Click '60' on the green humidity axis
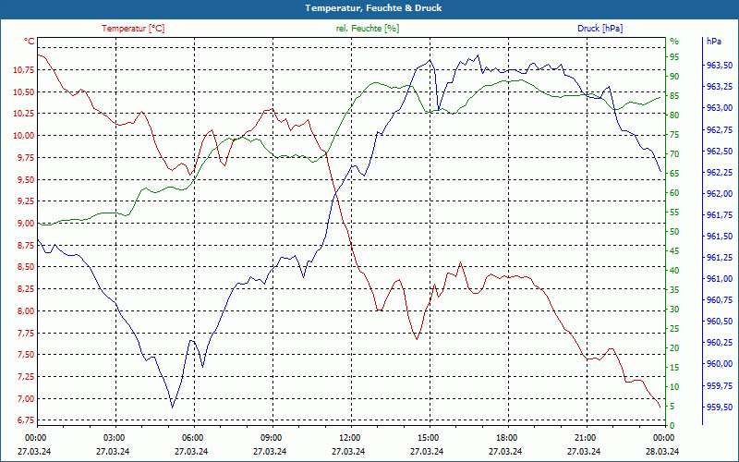The image size is (739, 462). [x=674, y=193]
